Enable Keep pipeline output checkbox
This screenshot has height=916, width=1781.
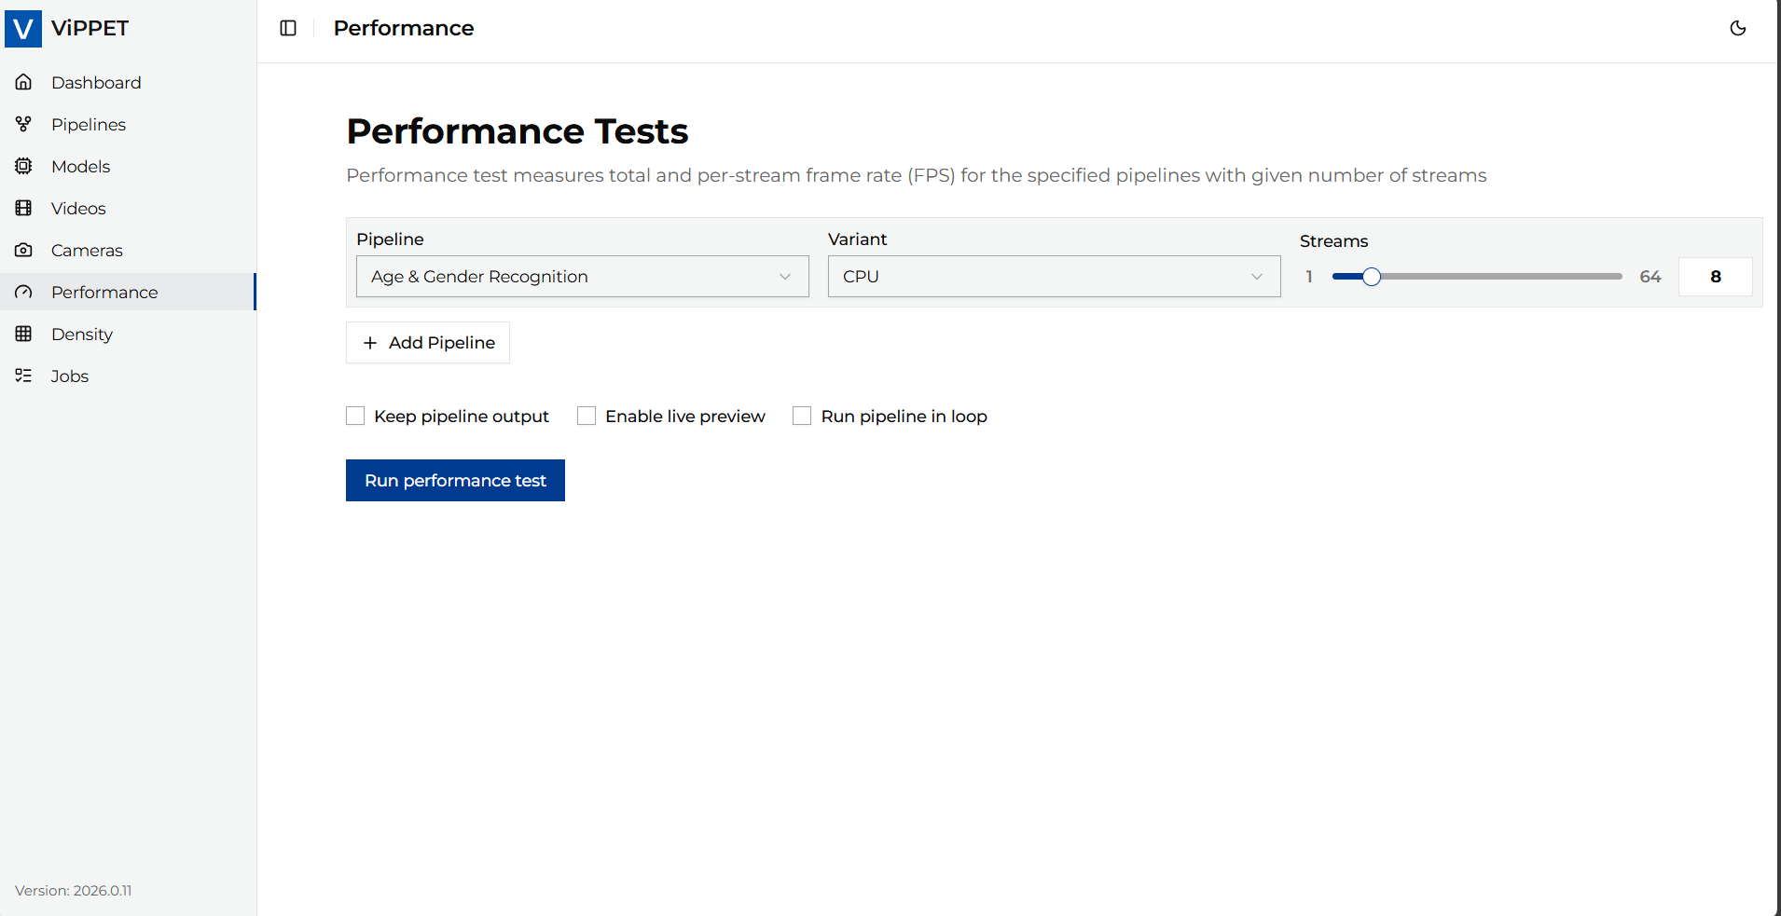click(355, 416)
